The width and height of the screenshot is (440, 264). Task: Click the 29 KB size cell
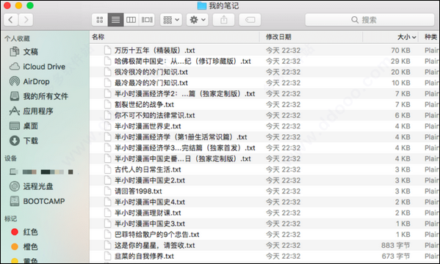(400, 62)
